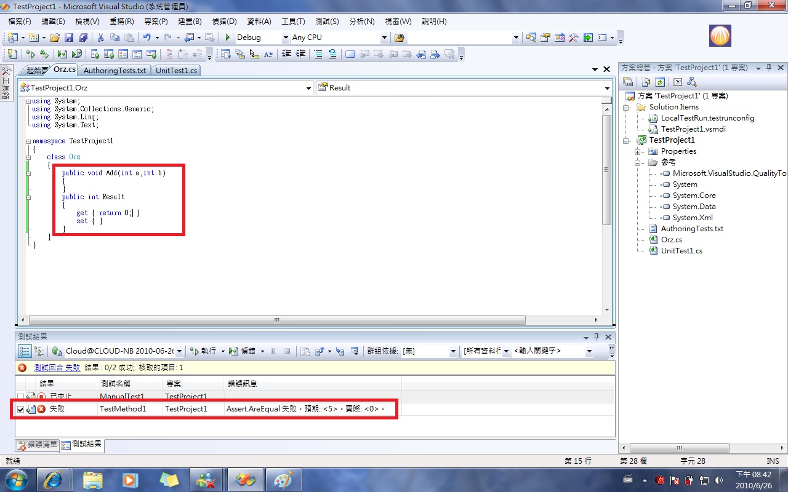Click BitComet orange icon at top right
This screenshot has width=788, height=492.
pyautogui.click(x=720, y=36)
